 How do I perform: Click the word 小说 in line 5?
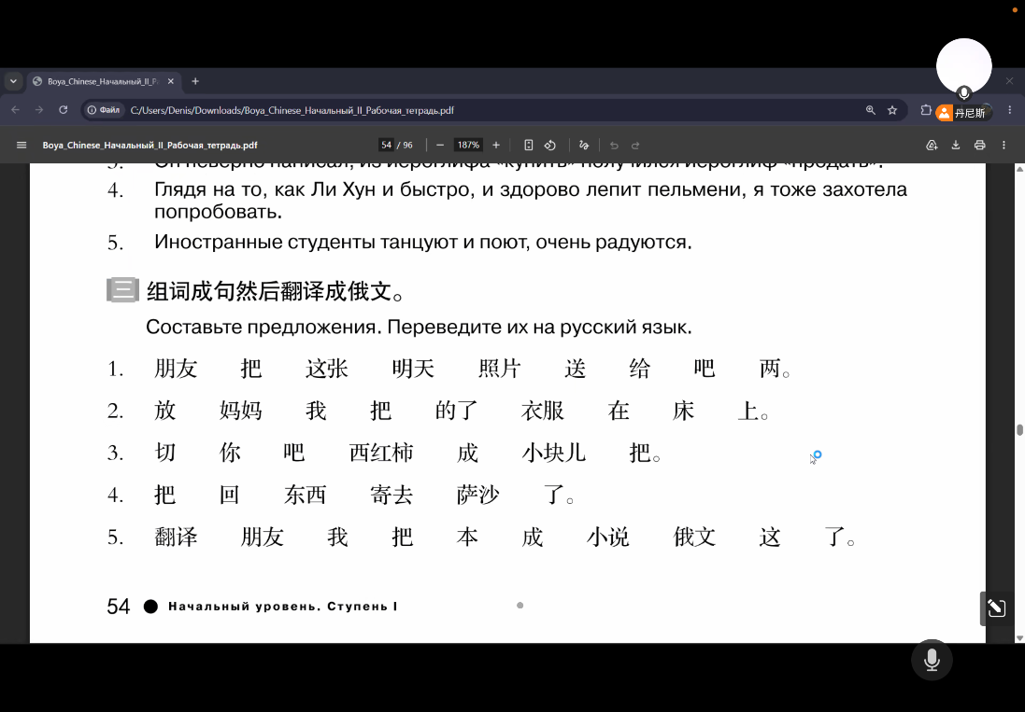pos(607,537)
